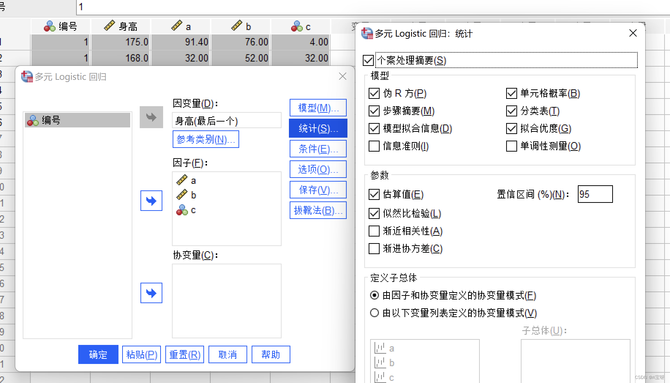Close the 统计 dialog window
Screen dimensions: 670x383
point(633,33)
